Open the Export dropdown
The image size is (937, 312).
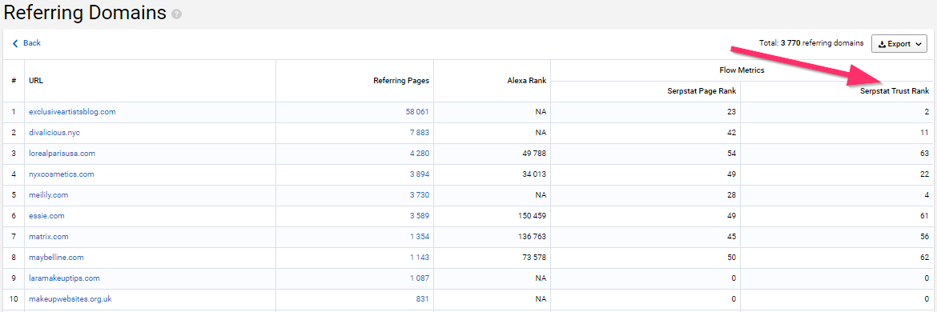click(899, 43)
